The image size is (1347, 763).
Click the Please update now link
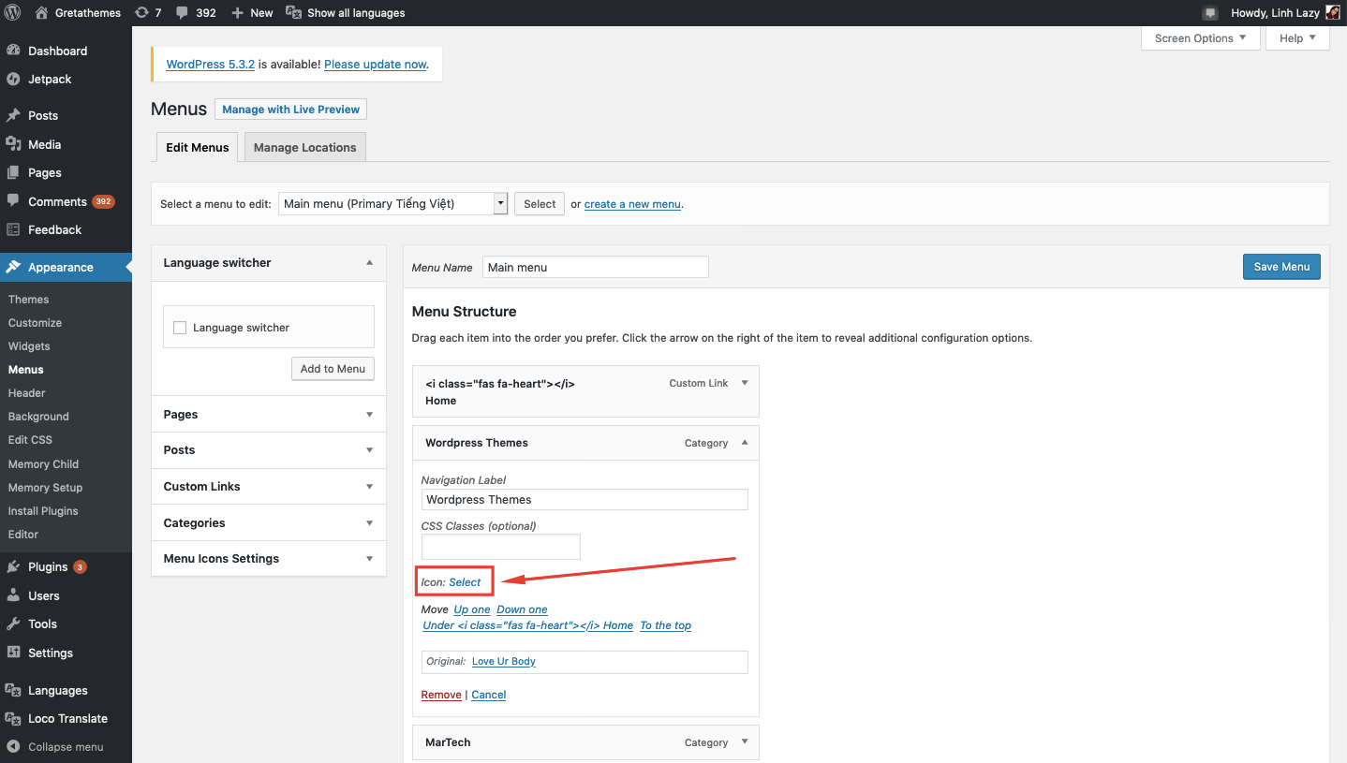pos(375,65)
